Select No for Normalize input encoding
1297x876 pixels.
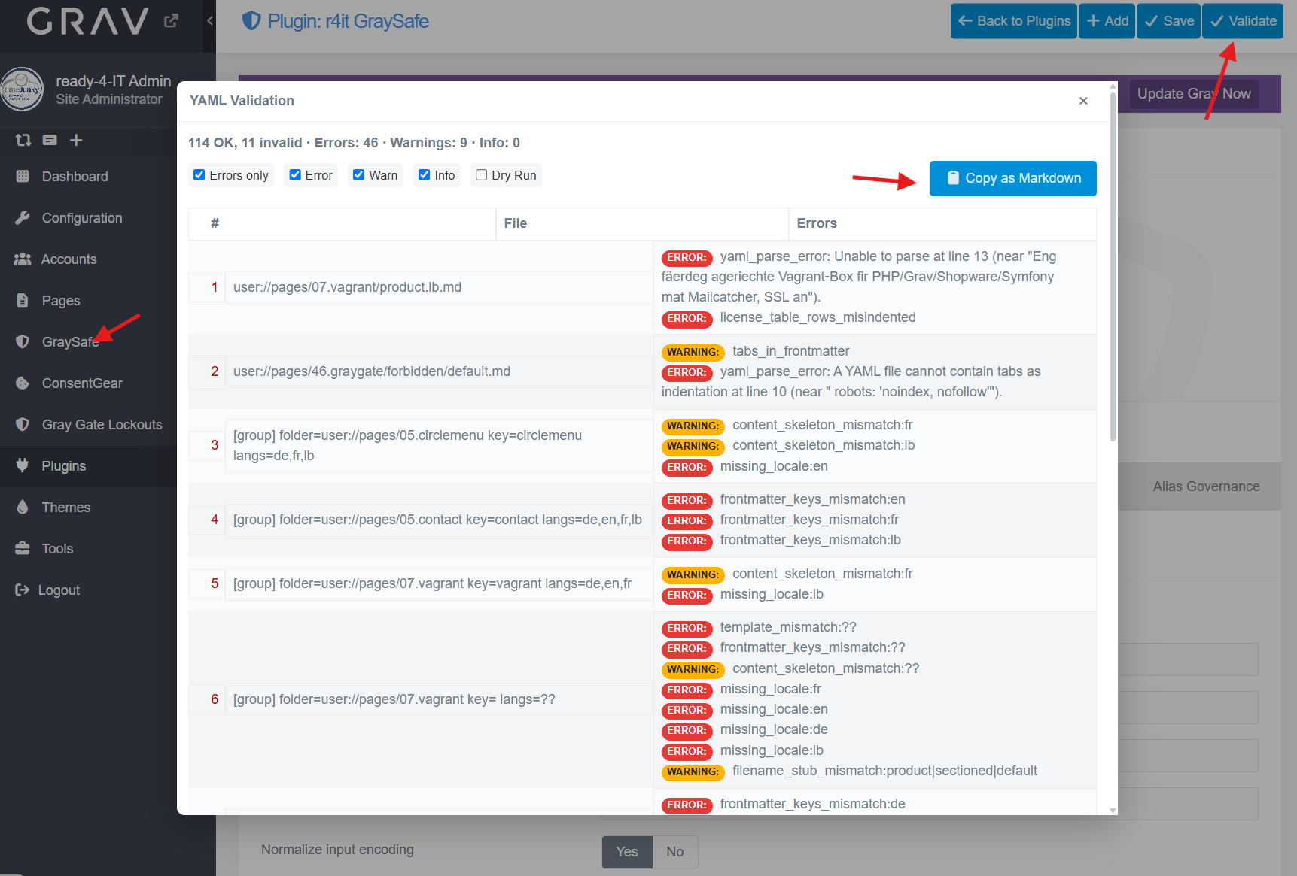coord(674,852)
